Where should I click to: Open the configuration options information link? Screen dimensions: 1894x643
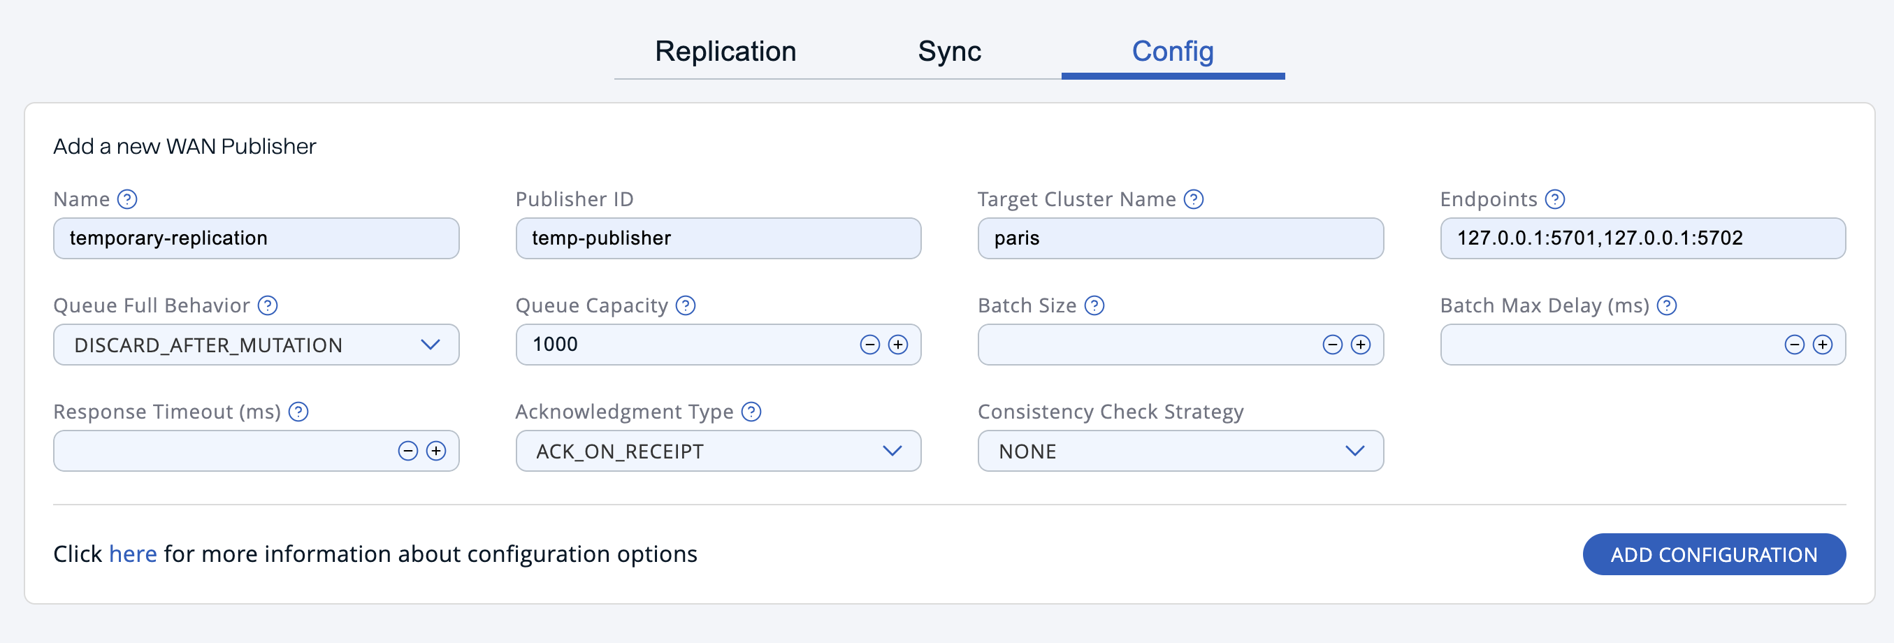click(132, 554)
